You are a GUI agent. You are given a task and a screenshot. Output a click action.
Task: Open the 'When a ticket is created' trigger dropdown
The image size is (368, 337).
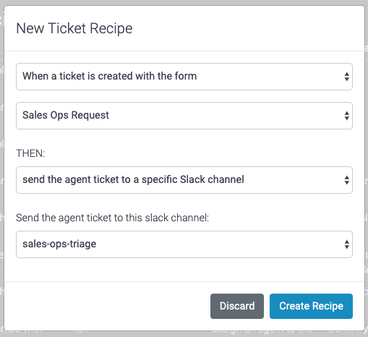(184, 77)
